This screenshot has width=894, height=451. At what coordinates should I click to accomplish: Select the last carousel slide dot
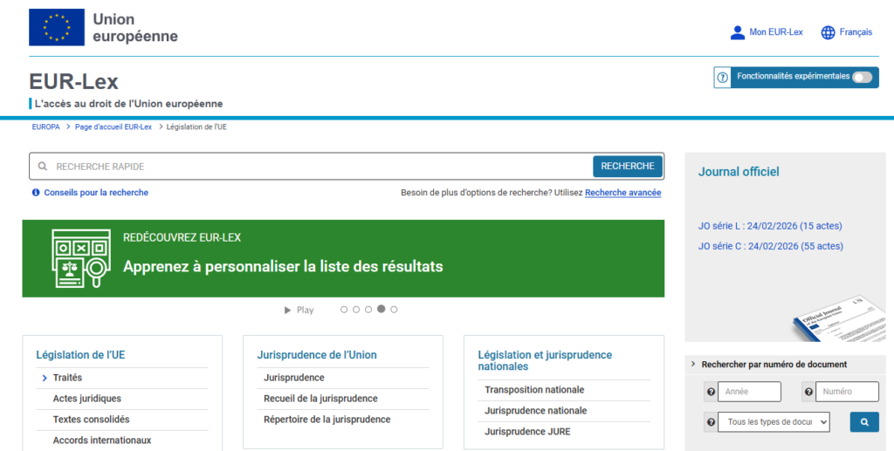point(394,310)
